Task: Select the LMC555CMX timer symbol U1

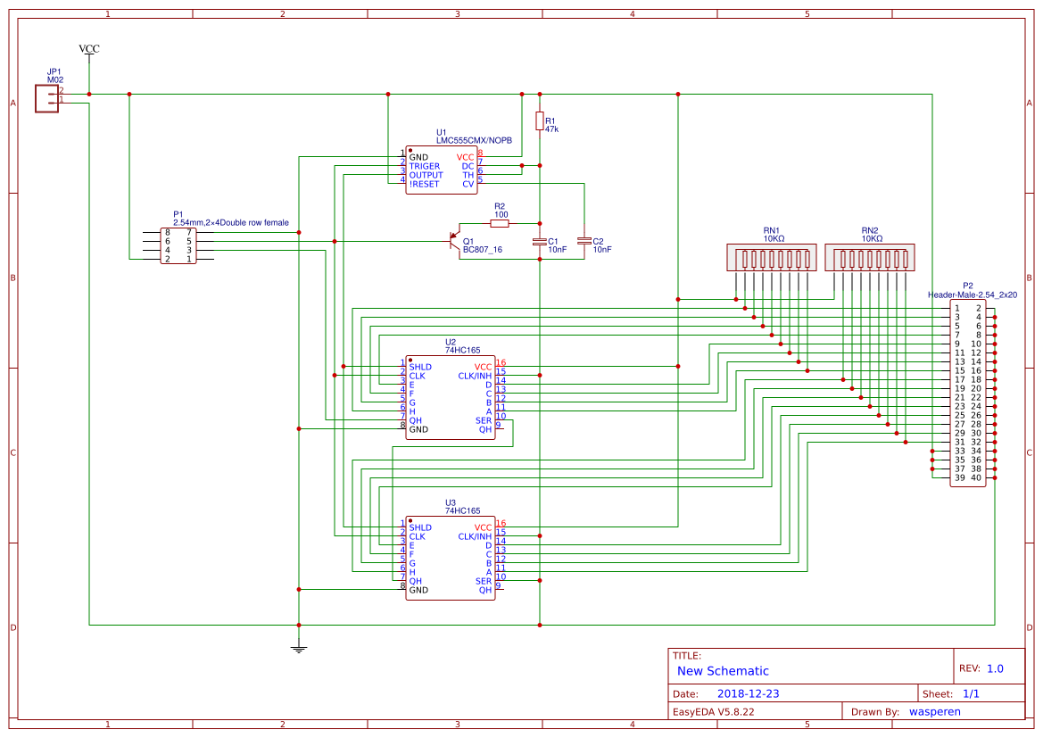Action: click(x=441, y=170)
